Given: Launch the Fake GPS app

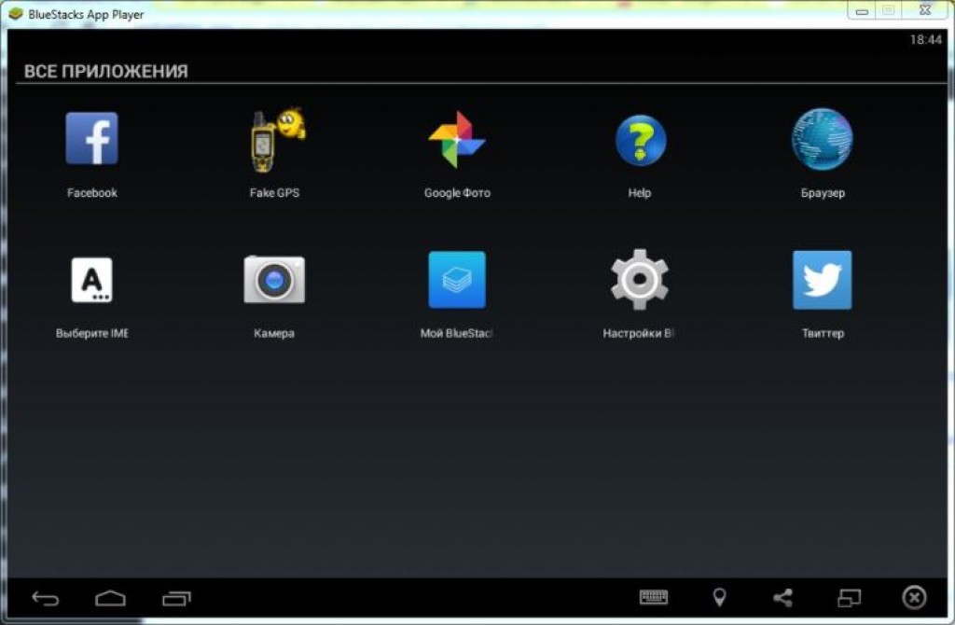Looking at the screenshot, I should click(275, 139).
